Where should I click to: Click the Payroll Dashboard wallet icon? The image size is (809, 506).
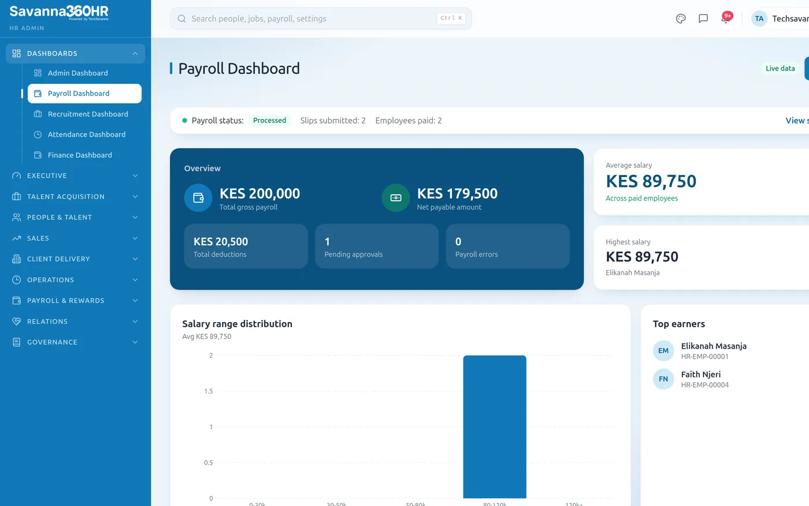click(38, 94)
